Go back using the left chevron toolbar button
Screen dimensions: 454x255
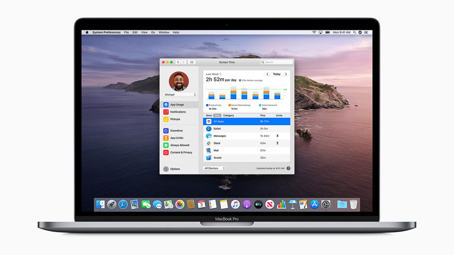(178, 62)
